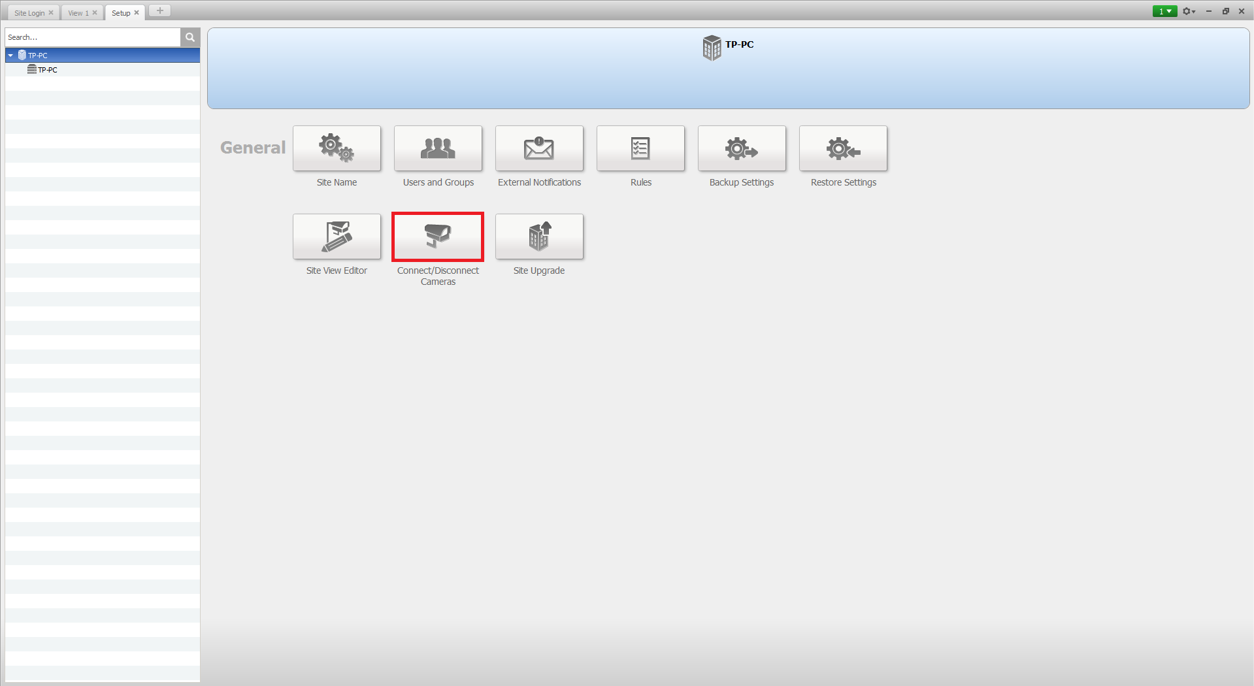Open the green notification count dropdown
This screenshot has height=686, width=1254.
click(x=1164, y=11)
